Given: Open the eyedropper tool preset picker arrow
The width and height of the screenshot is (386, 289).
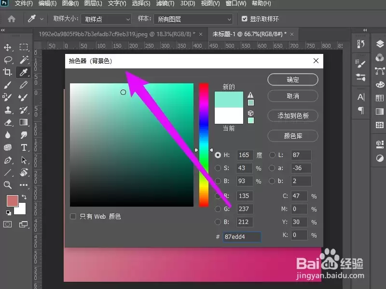Looking at the screenshot, I should click(42, 19).
